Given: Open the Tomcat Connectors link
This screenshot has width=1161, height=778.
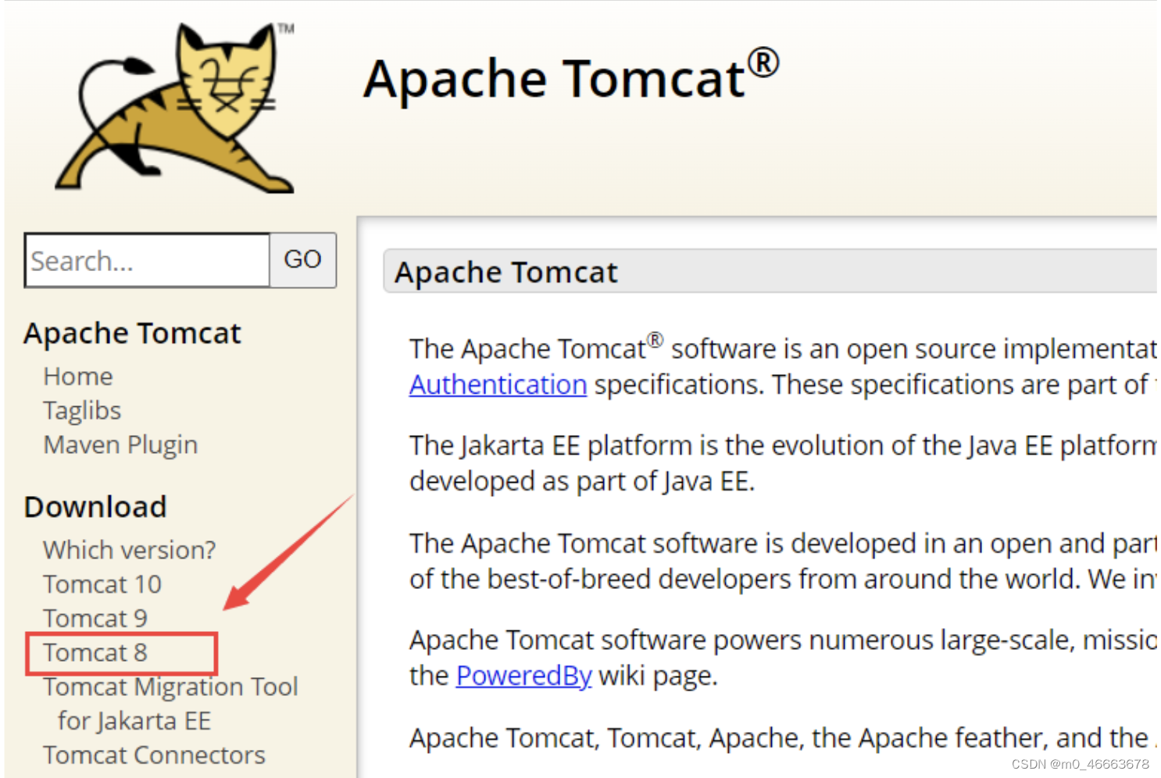Looking at the screenshot, I should pyautogui.click(x=154, y=755).
